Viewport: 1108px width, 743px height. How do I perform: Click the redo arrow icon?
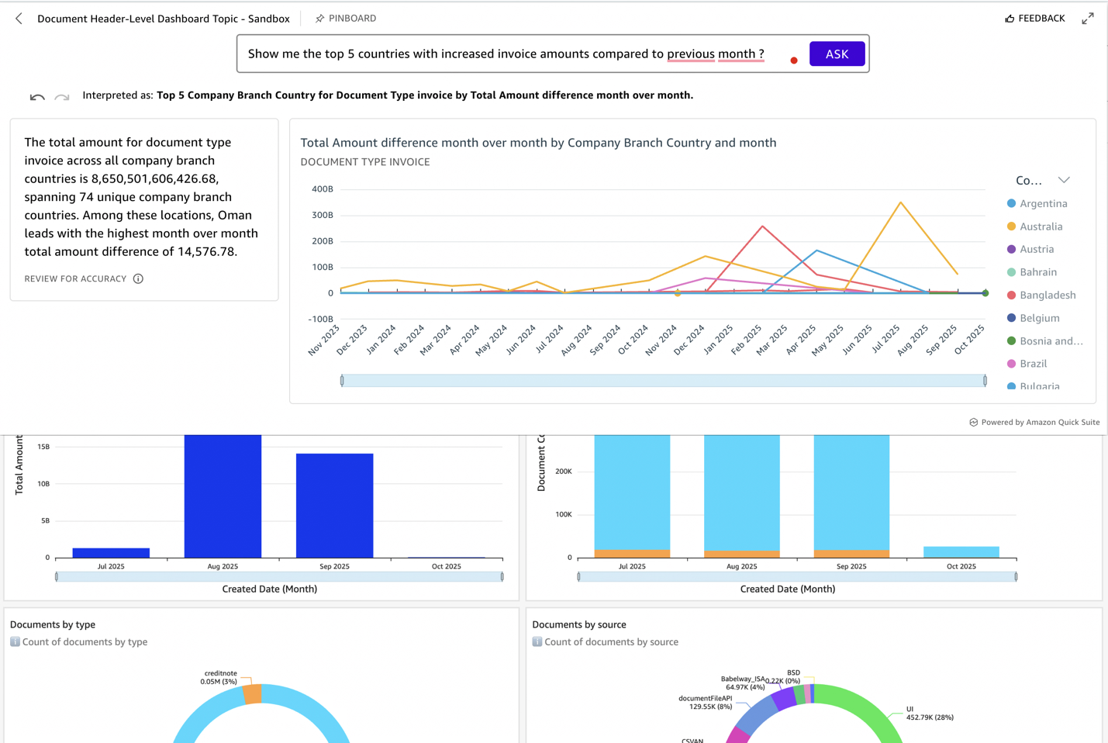point(62,97)
